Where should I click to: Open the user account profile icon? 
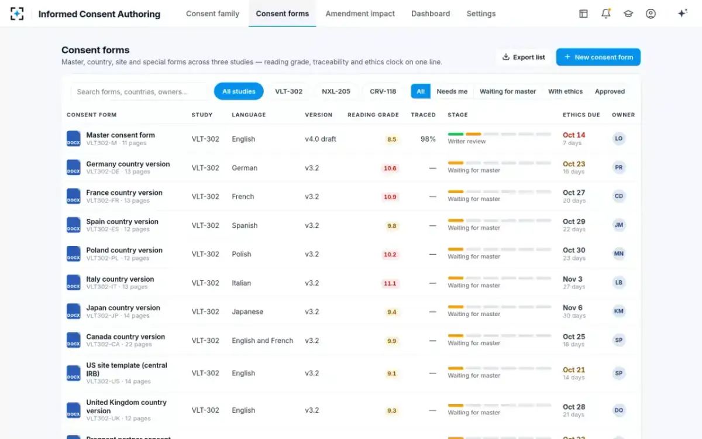tap(651, 13)
